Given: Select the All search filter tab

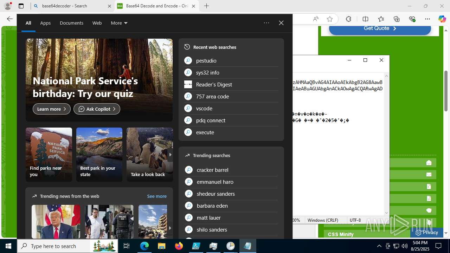Looking at the screenshot, I should pos(28,23).
